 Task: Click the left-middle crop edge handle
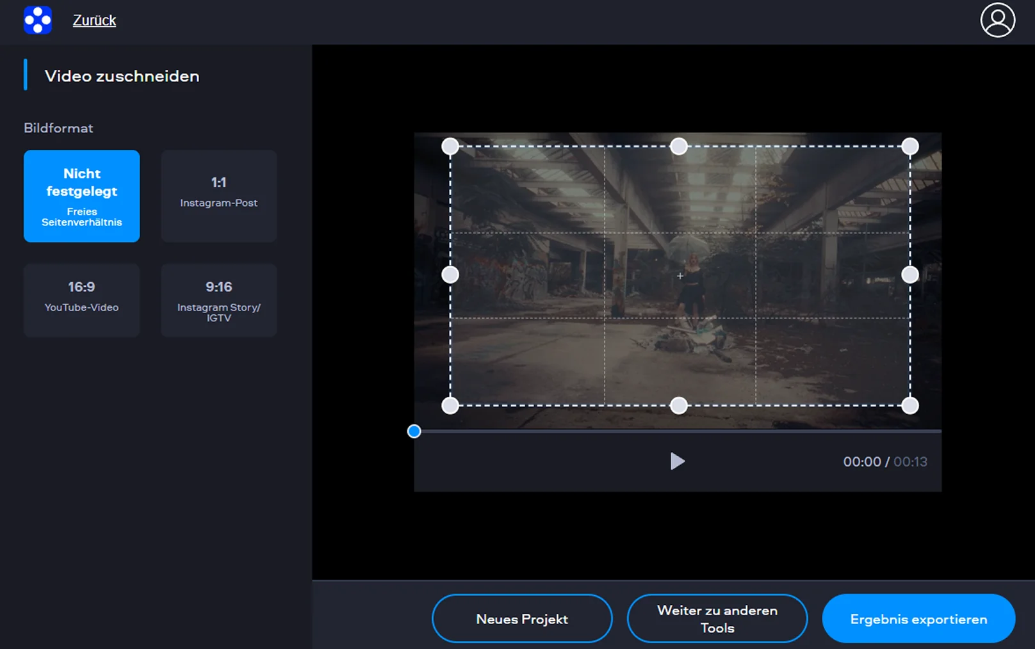click(450, 275)
